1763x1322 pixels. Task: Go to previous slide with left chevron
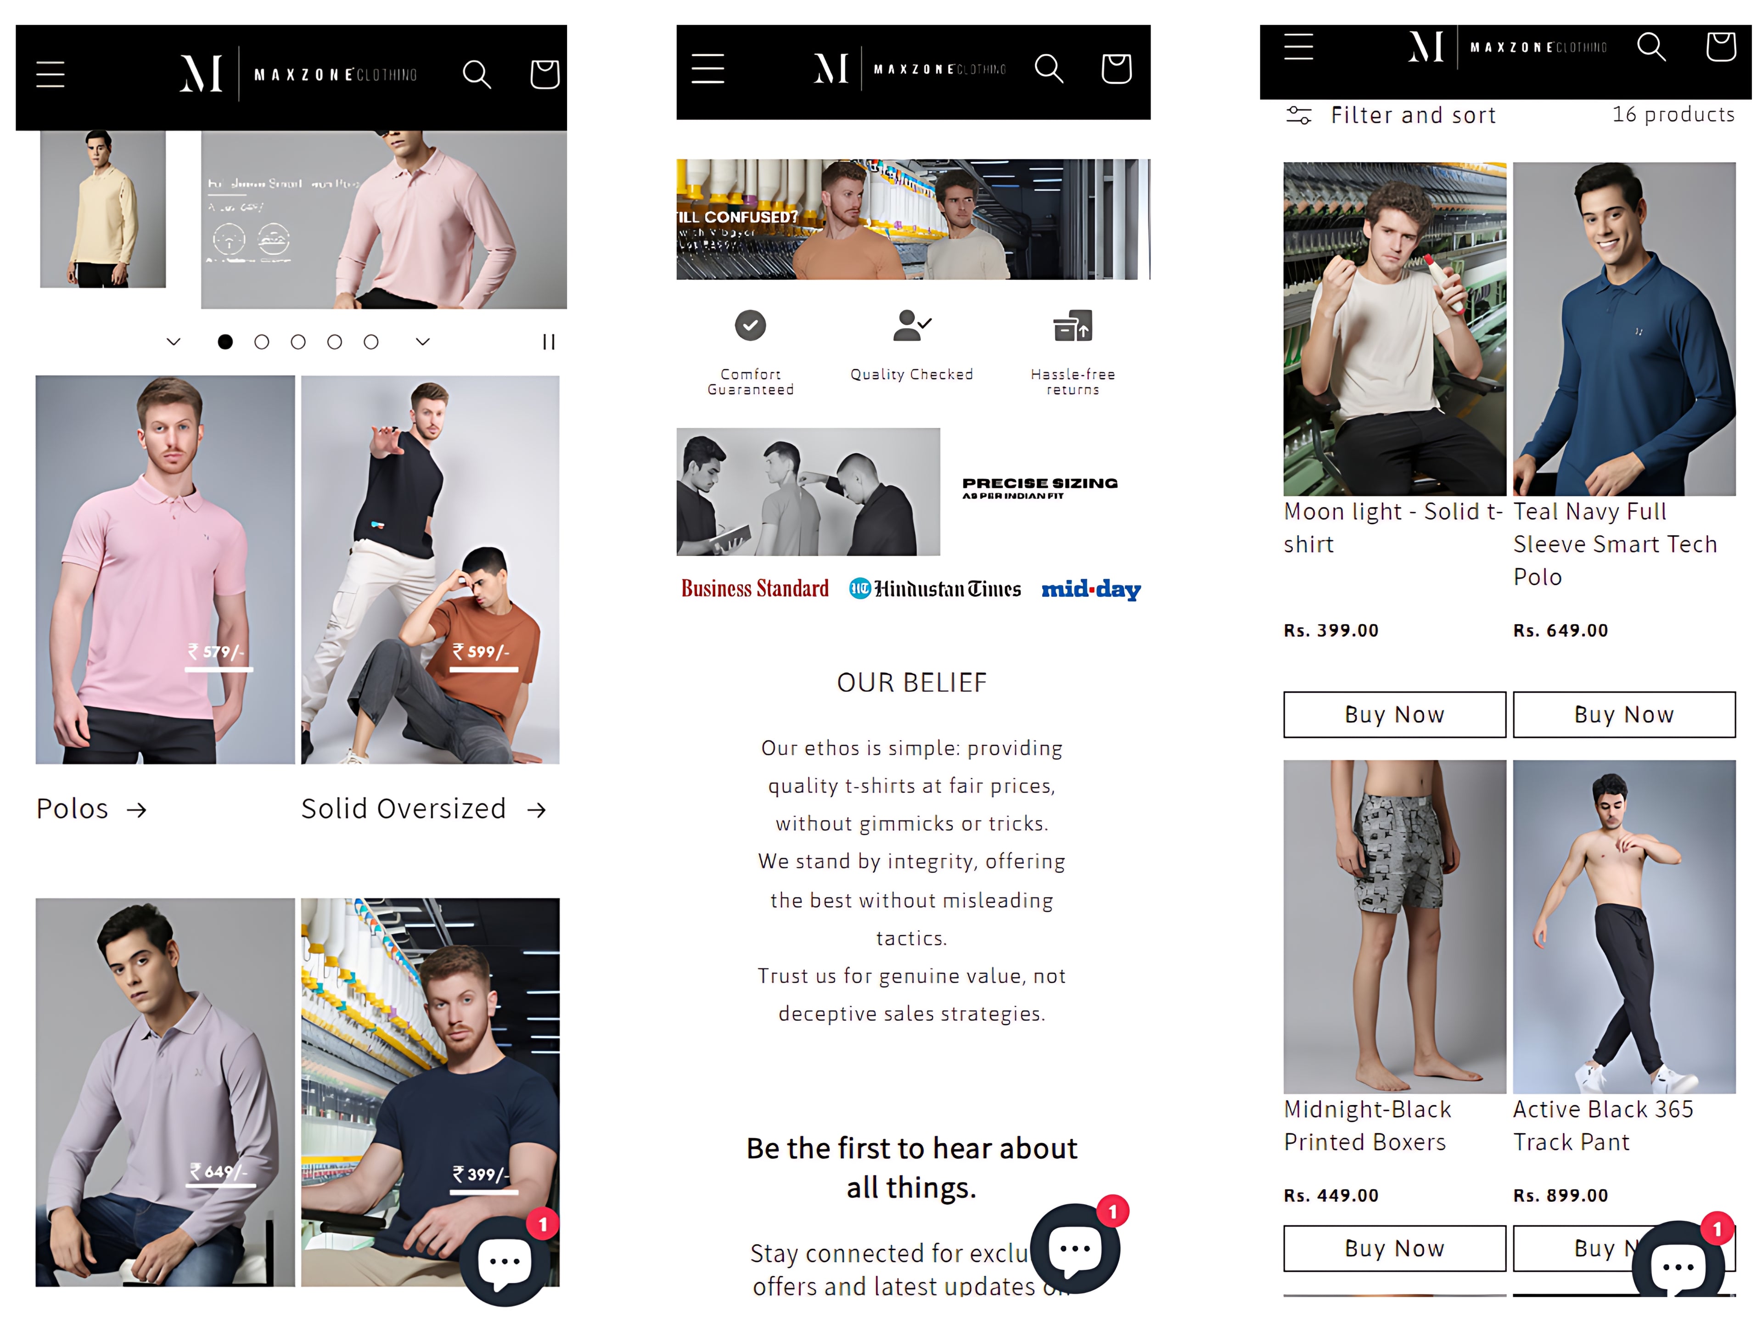coord(174,342)
